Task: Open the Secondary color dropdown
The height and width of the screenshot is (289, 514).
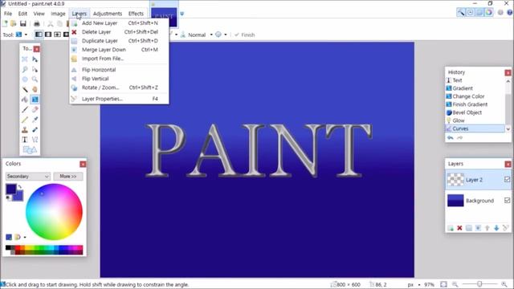Action: (28, 177)
